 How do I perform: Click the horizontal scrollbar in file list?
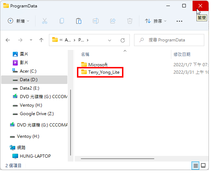click(x=117, y=159)
